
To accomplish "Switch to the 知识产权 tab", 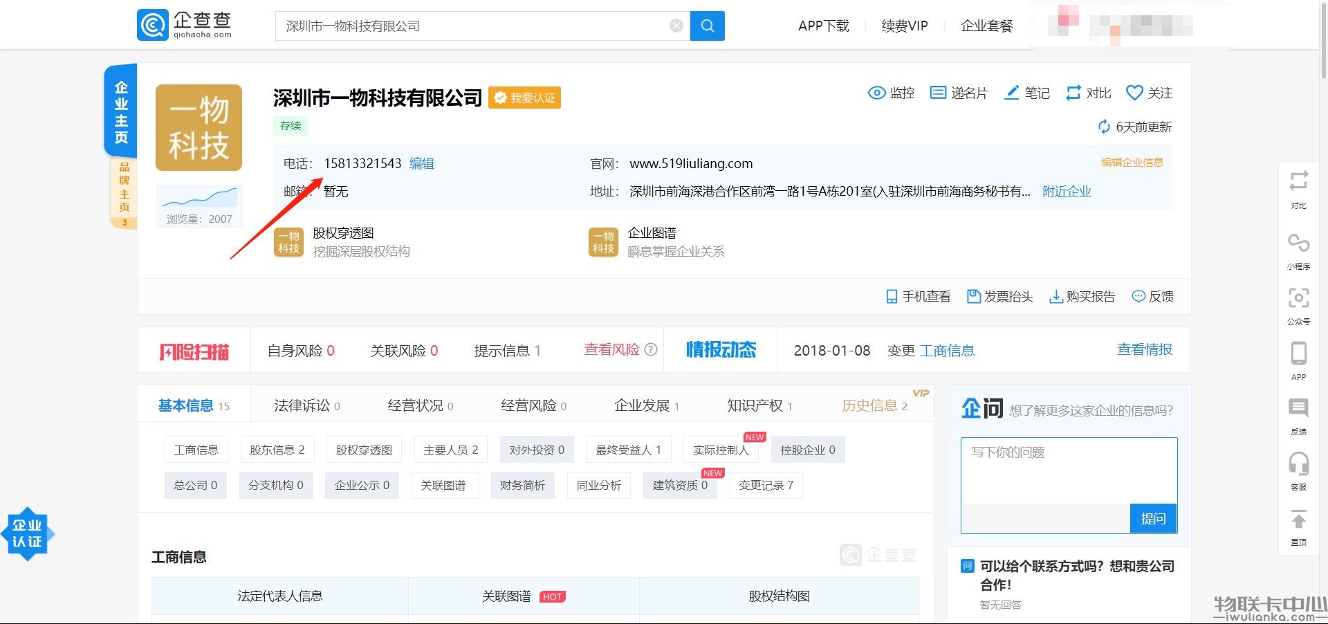I will pos(760,405).
